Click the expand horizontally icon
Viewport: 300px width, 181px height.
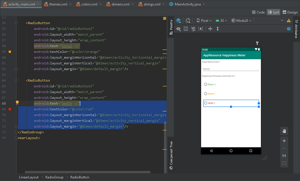click(x=210, y=29)
